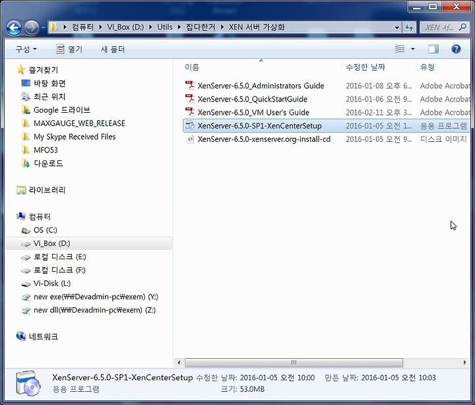The width and height of the screenshot is (475, 405).
Task: Click PDF icon of Administrators Guide
Action: (190, 86)
